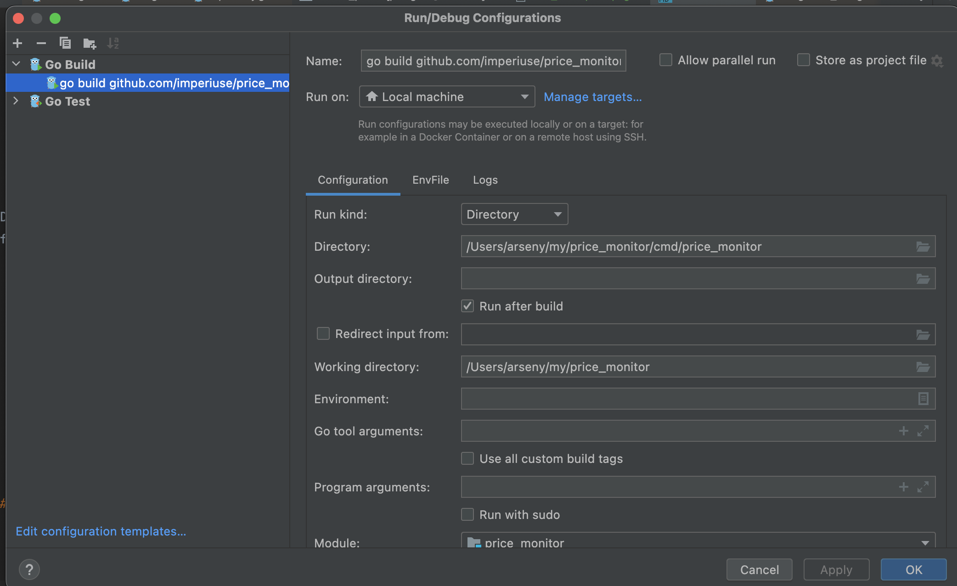Open the Manage targets link
Screen dimensions: 957x586
click(x=592, y=97)
